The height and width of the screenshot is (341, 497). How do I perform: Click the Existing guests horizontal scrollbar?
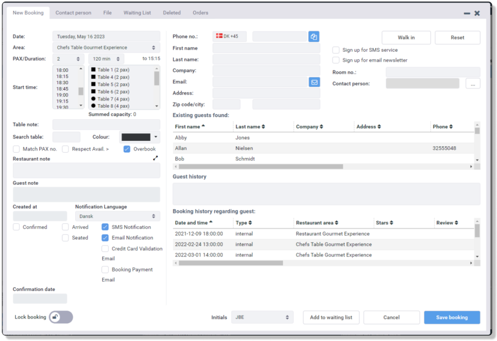(261, 167)
